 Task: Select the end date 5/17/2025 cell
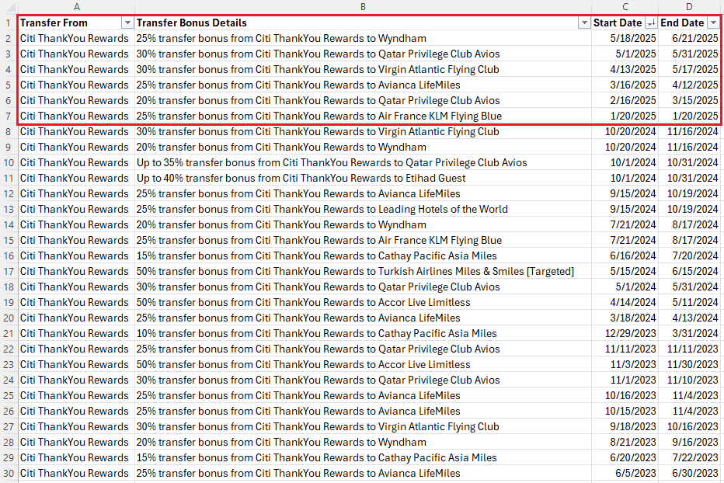coord(689,69)
